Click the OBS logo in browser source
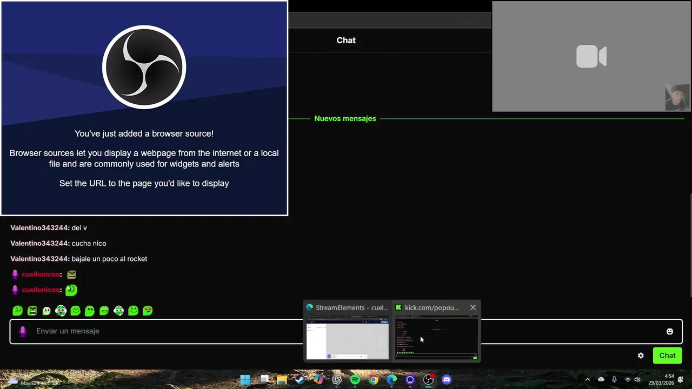 (x=144, y=68)
